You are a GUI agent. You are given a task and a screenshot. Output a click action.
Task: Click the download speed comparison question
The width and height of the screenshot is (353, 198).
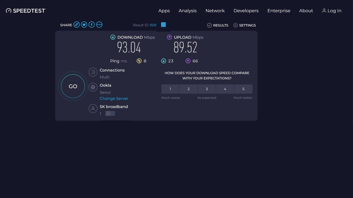[x=207, y=76]
